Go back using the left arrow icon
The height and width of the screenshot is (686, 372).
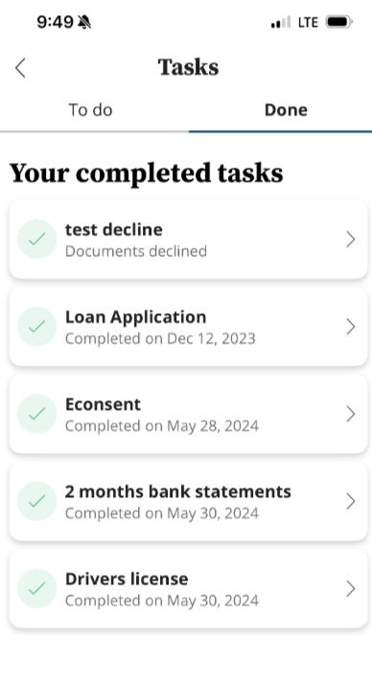pyautogui.click(x=20, y=68)
